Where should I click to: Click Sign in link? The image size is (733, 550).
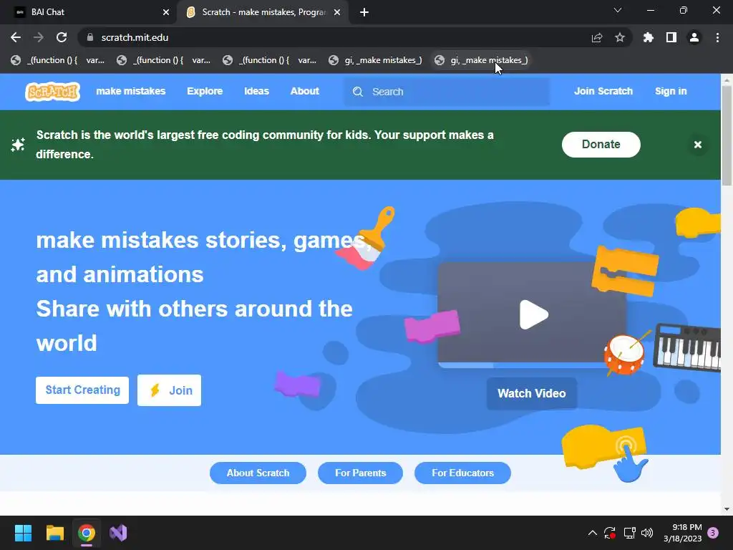(x=671, y=91)
